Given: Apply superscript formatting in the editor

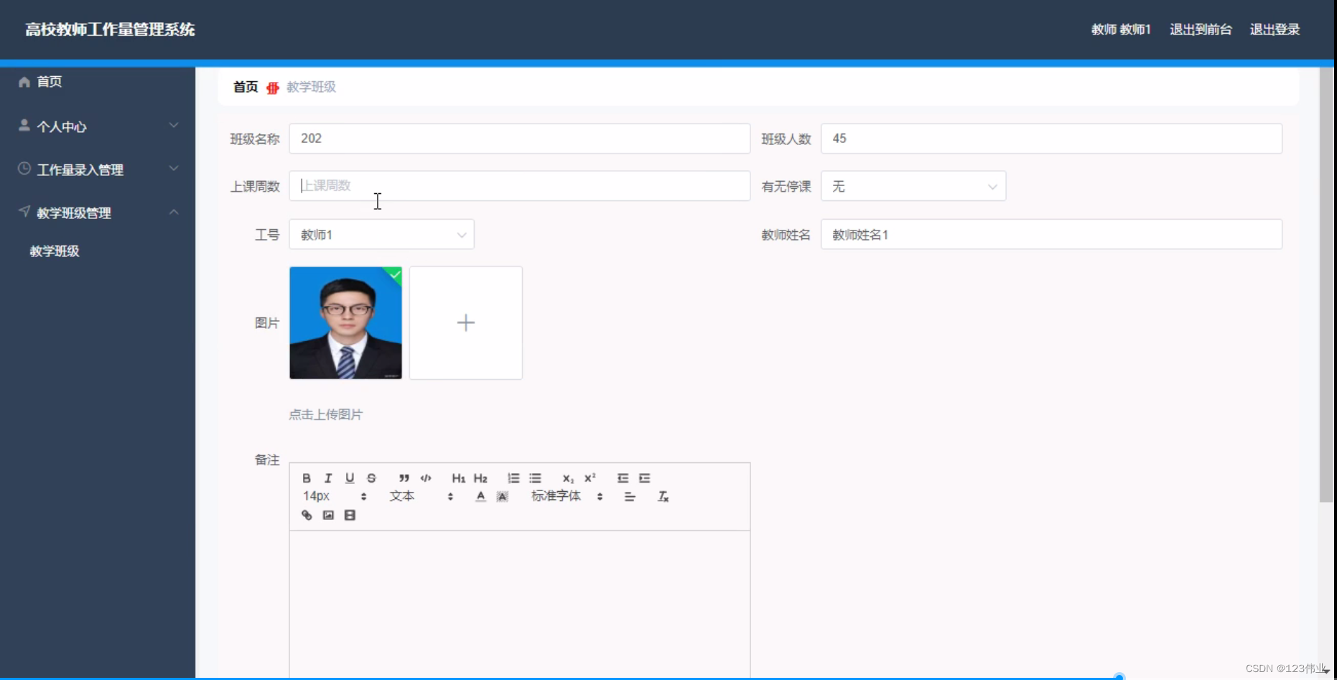Looking at the screenshot, I should (x=590, y=478).
